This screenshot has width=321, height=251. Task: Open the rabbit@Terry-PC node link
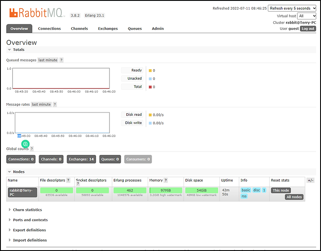pos(23,192)
